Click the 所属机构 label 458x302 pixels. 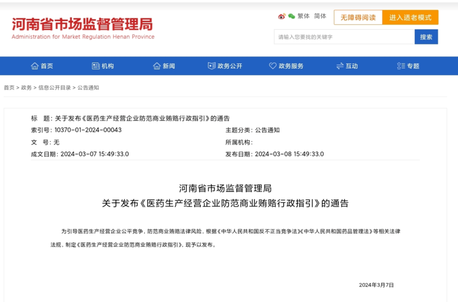239,142
